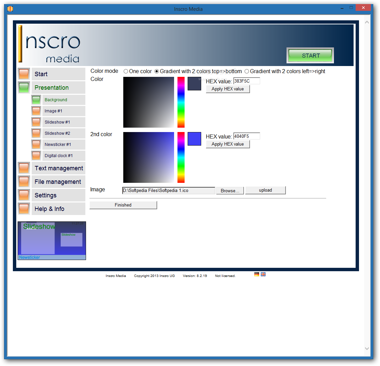
Task: Click the orange icon beside Slideshow #1
Action: coord(36,122)
